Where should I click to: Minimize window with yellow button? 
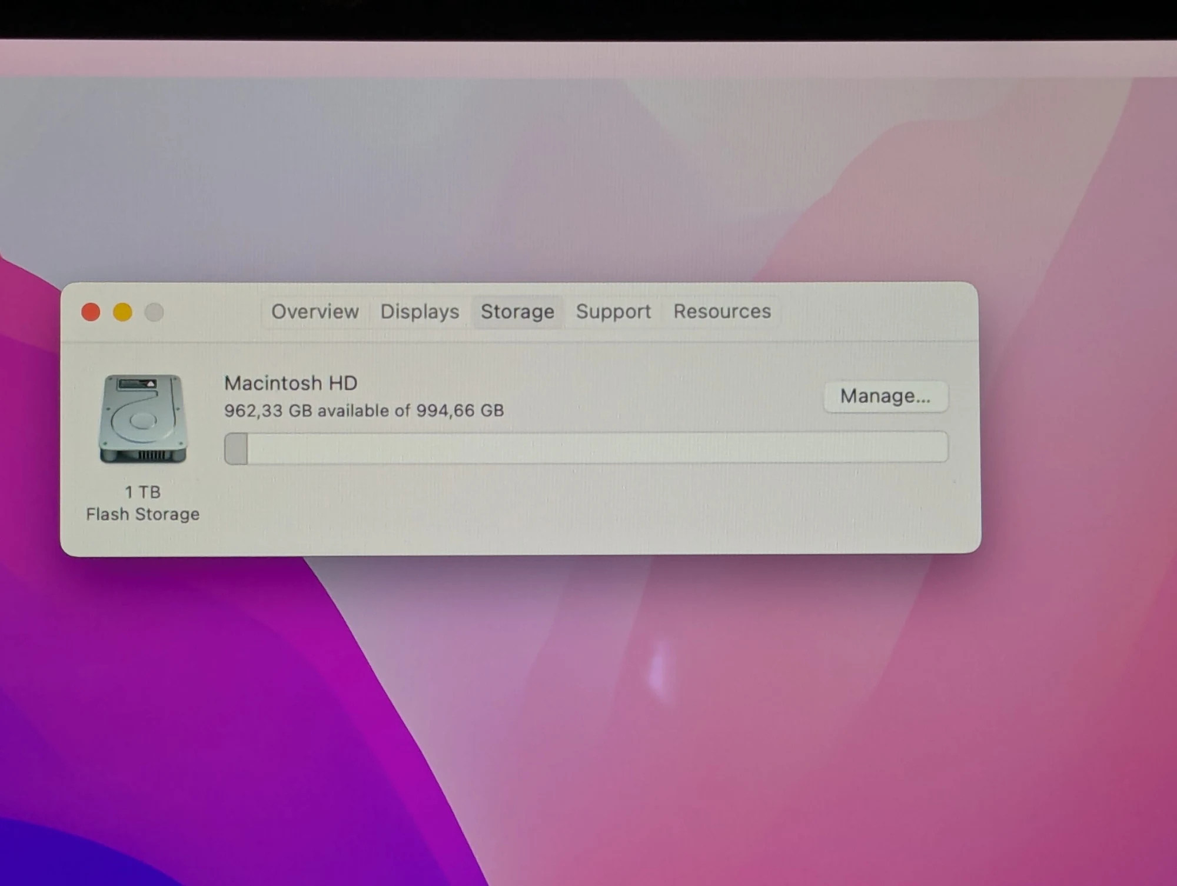point(122,312)
